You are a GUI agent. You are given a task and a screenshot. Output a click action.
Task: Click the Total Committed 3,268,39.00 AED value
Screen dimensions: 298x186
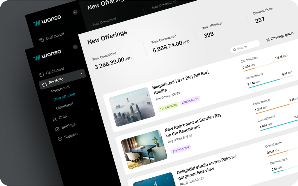[x=113, y=63]
